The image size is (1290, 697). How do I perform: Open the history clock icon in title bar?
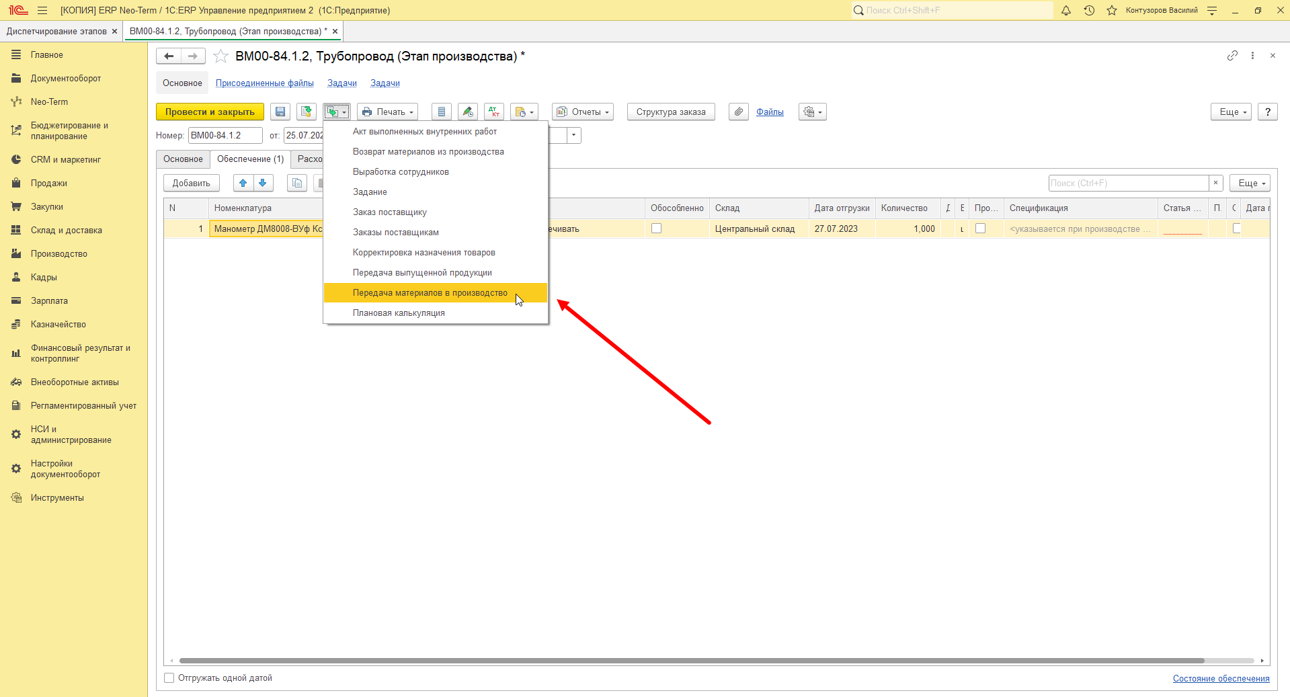pyautogui.click(x=1089, y=10)
